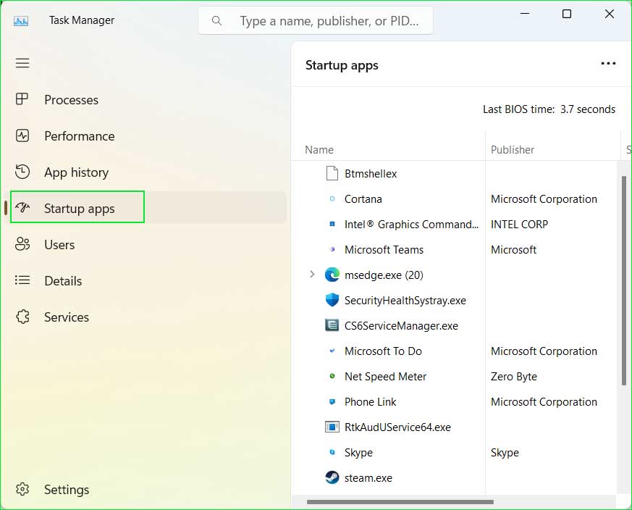Click the Services puzzle icon

(22, 317)
